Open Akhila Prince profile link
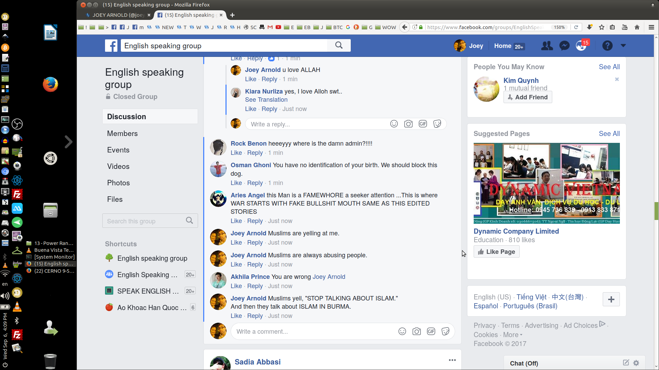The height and width of the screenshot is (370, 659). point(250,277)
